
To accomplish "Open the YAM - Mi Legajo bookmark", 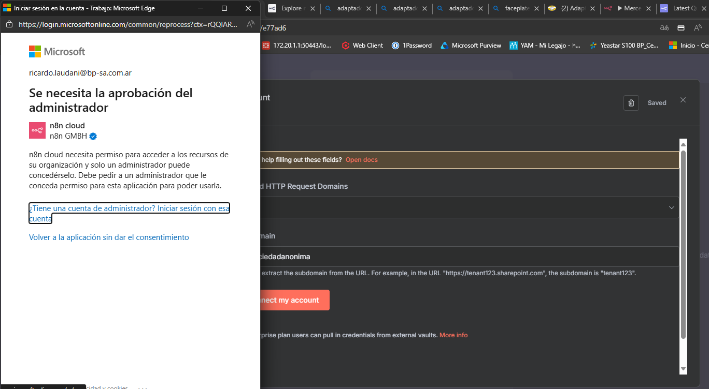I will pos(545,46).
